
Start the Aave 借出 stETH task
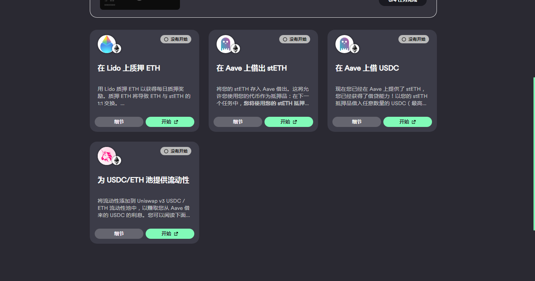pyautogui.click(x=289, y=122)
